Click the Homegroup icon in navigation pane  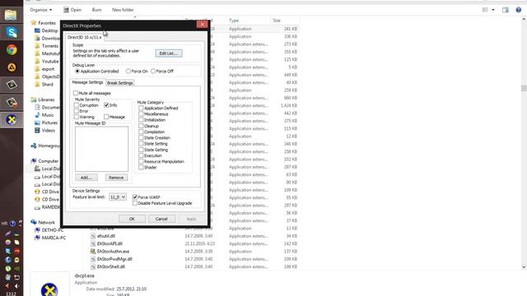point(34,146)
